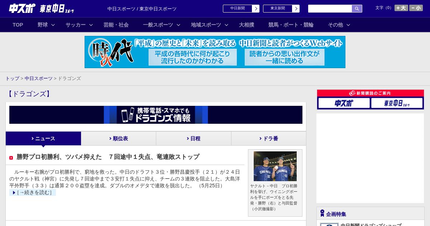Open the 一般スポーツ navigation menu

pyautogui.click(x=158, y=25)
